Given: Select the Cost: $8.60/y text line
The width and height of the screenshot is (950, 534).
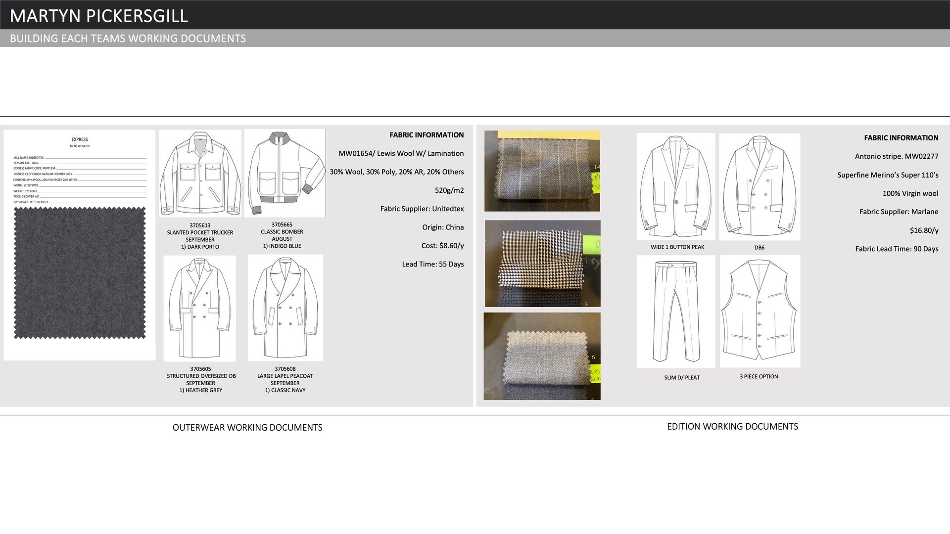Looking at the screenshot, I should coord(442,246).
